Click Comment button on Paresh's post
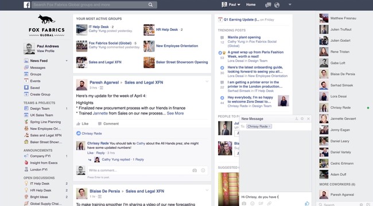This screenshot has height=206, width=373. [108, 124]
